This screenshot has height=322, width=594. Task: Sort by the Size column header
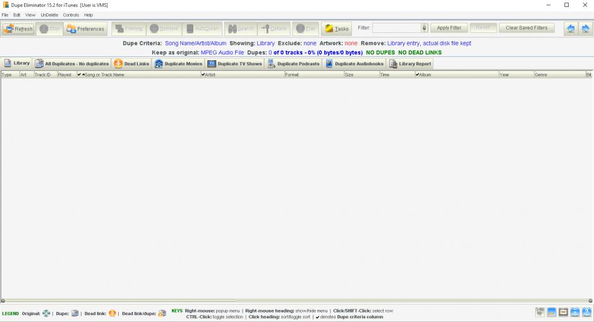[x=362, y=75]
